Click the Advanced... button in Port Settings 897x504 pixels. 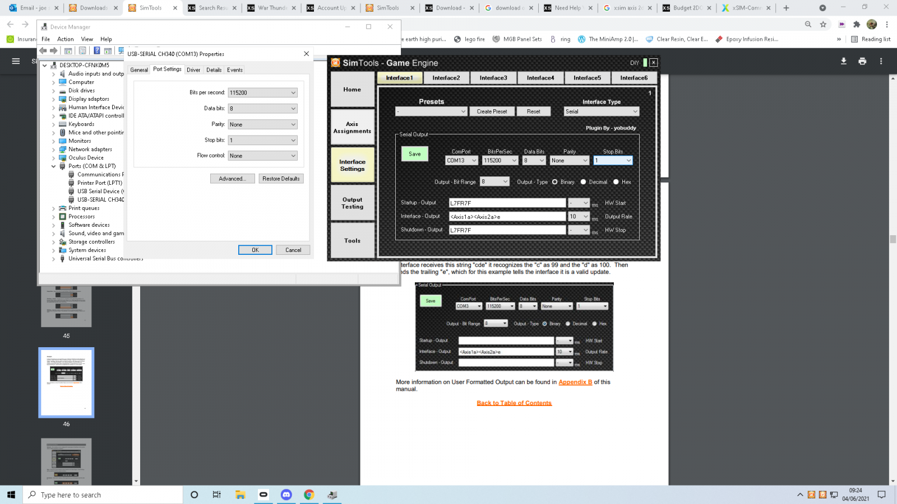click(232, 179)
